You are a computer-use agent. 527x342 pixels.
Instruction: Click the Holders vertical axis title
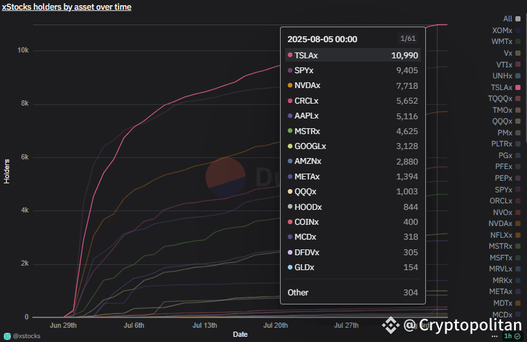(x=6, y=172)
